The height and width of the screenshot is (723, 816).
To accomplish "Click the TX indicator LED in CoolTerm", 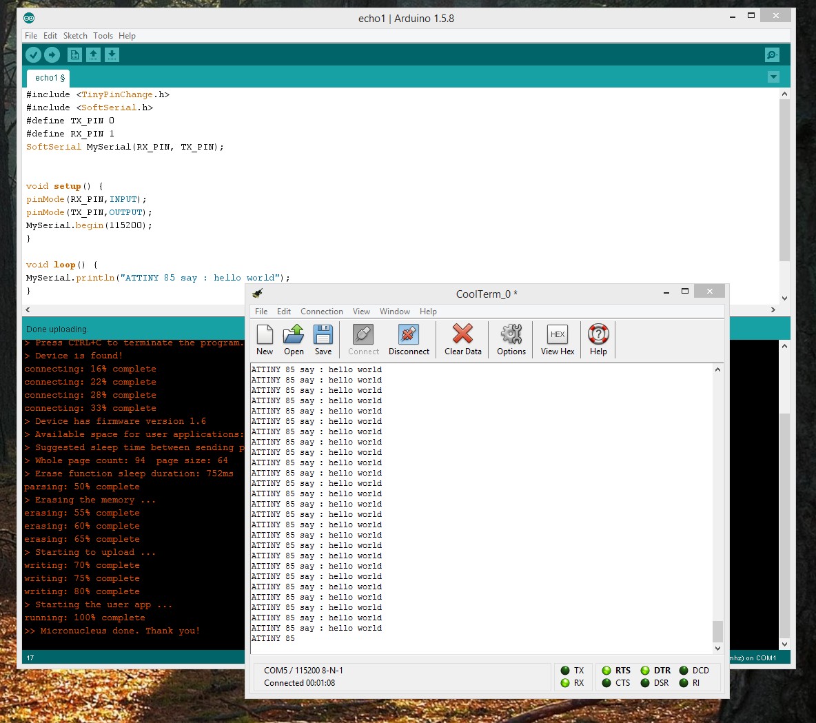I will pos(565,671).
